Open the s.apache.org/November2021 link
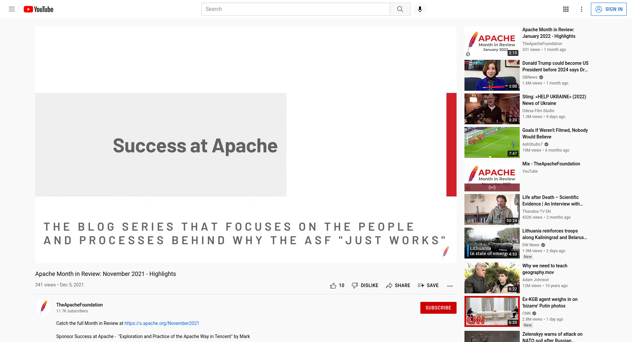Viewport: 632px width, 342px height. coord(162,323)
